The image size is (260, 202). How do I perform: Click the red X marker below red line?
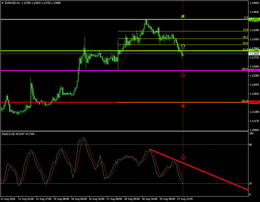[183, 106]
